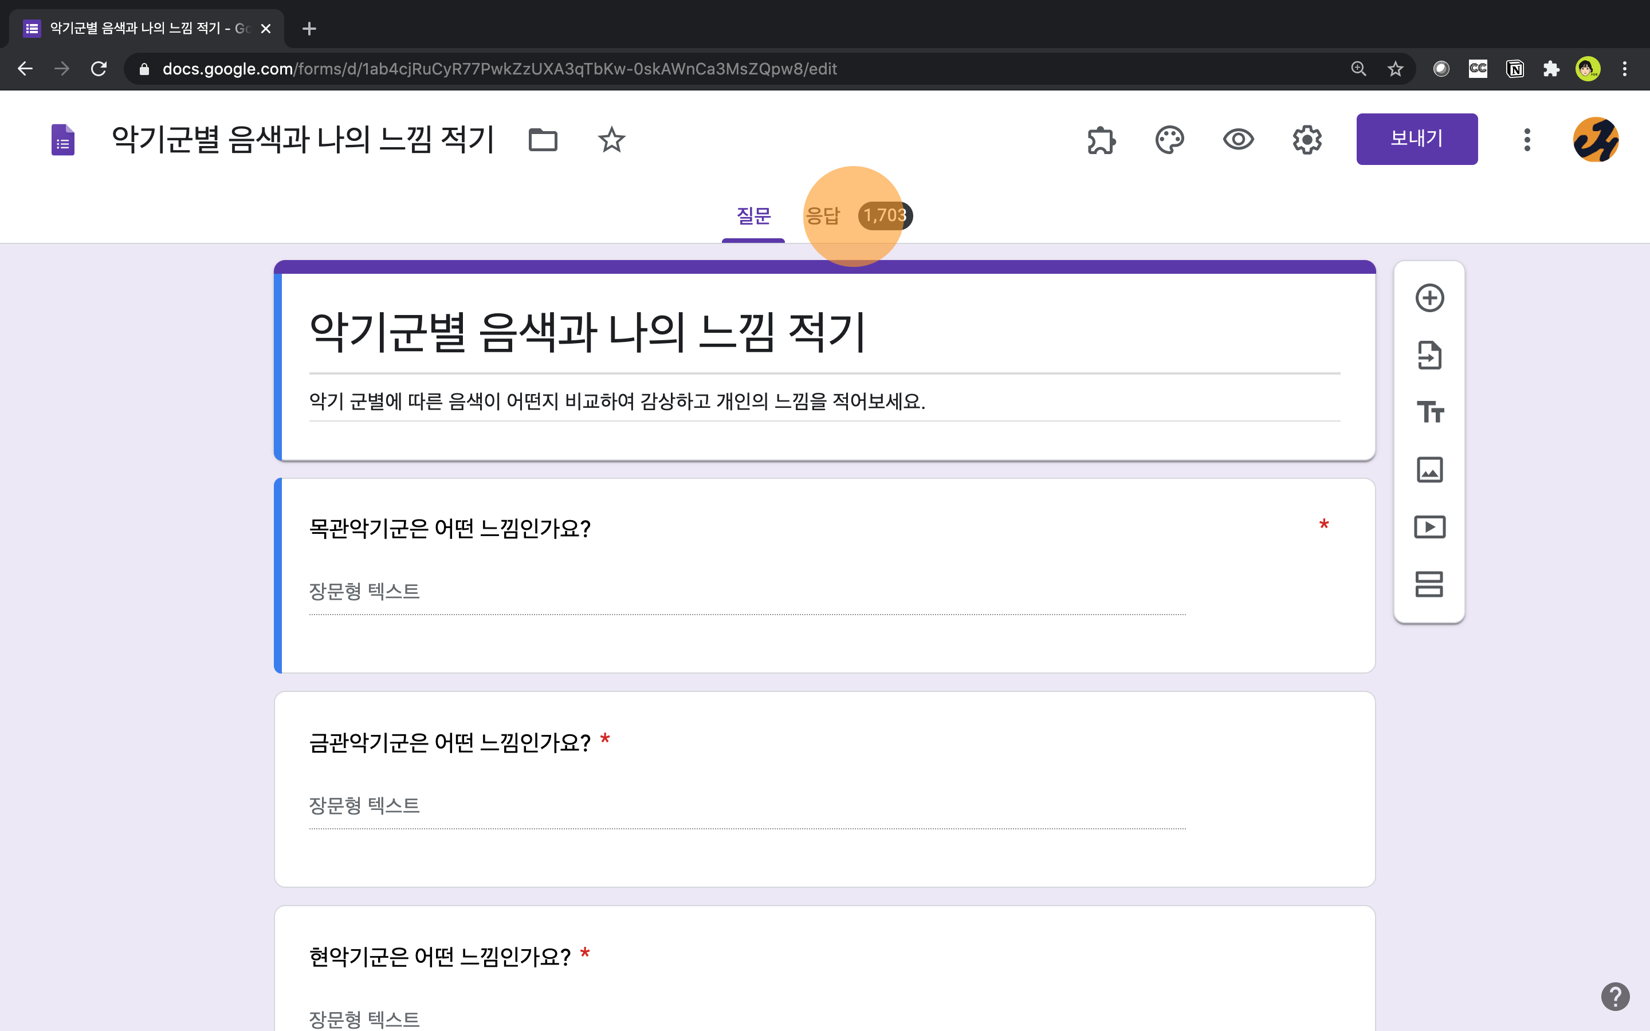This screenshot has height=1031, width=1650.
Task: Open the form settings gear
Action: [x=1306, y=140]
